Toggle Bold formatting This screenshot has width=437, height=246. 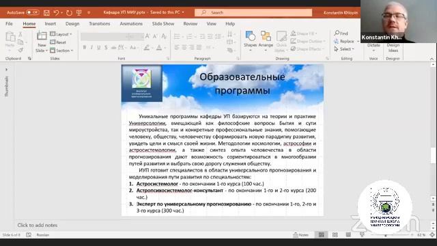pos(85,48)
